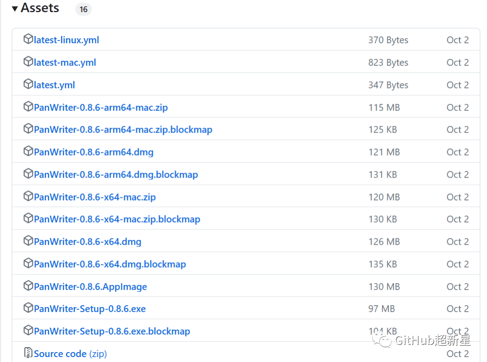Select the 347 Bytes size text
Image resolution: width=487 pixels, height=362 pixels.
point(388,85)
